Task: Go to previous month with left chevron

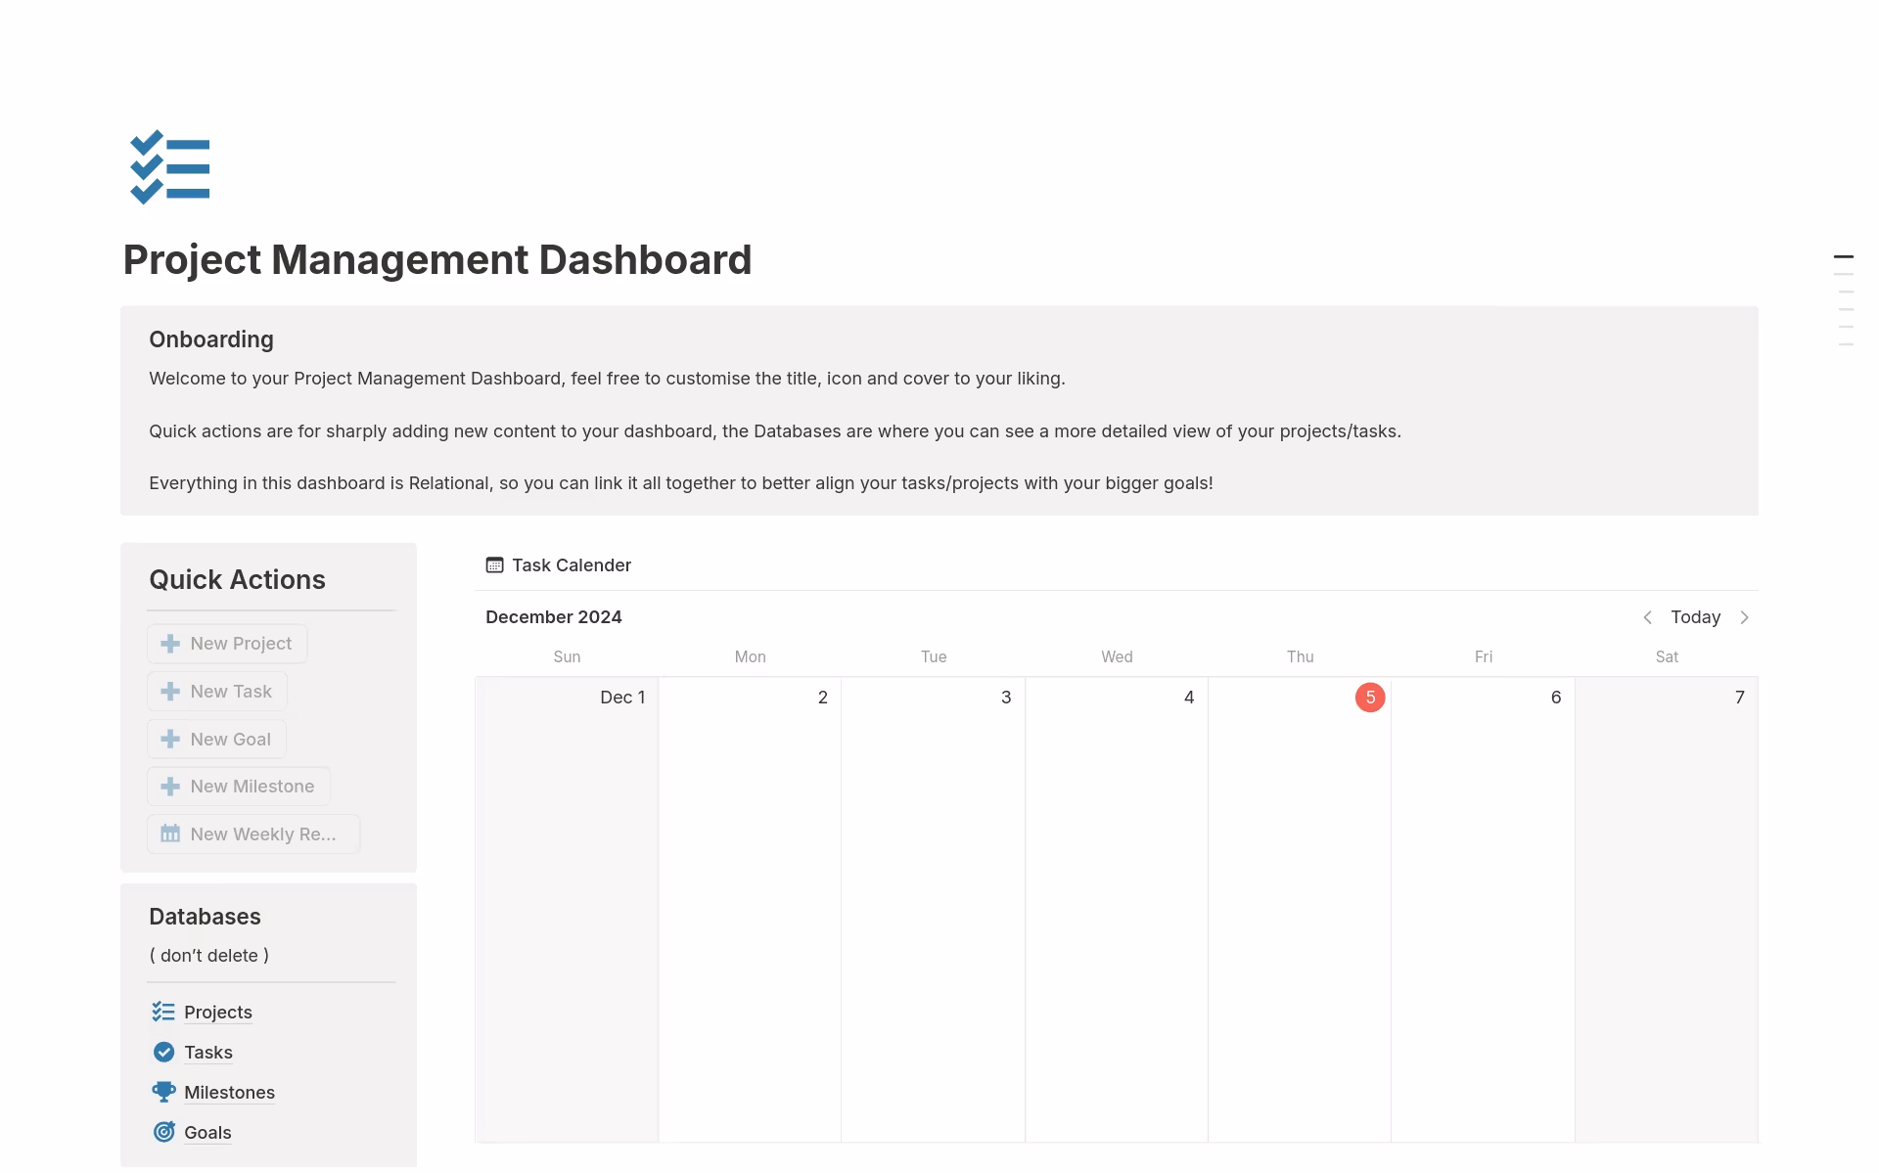Action: (1647, 617)
